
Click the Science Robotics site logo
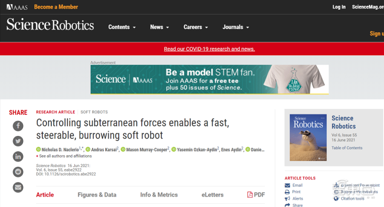(50, 24)
